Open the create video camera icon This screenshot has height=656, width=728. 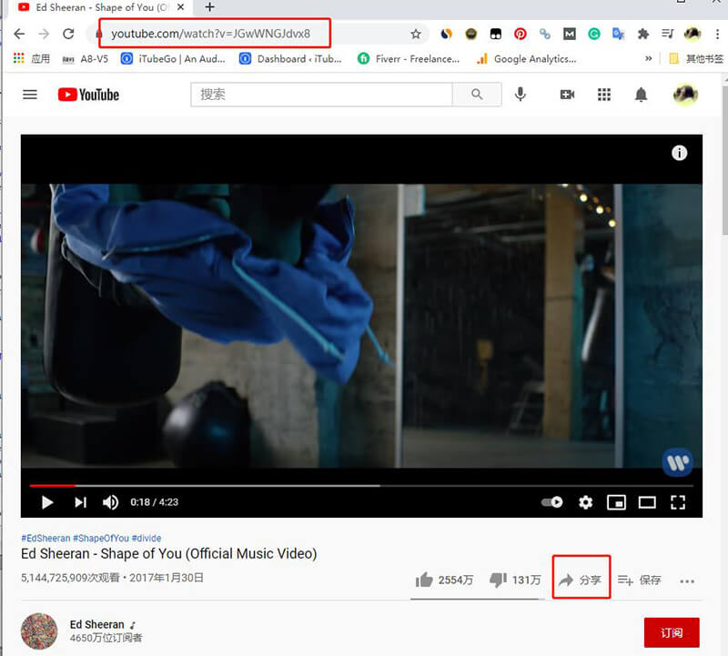[x=567, y=95]
